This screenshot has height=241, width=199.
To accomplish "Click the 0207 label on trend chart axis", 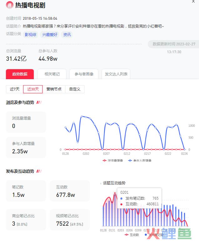I will point(106,154).
